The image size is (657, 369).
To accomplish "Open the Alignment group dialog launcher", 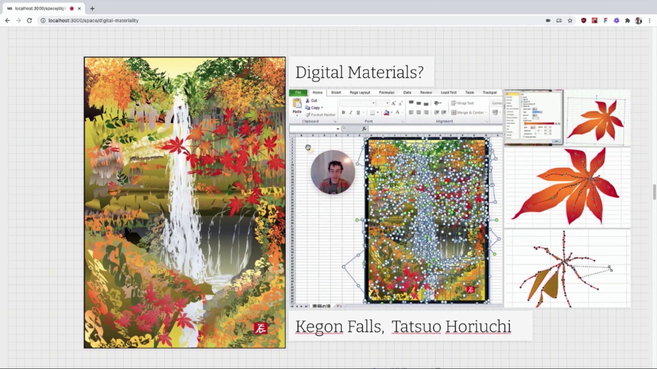I will click(486, 121).
